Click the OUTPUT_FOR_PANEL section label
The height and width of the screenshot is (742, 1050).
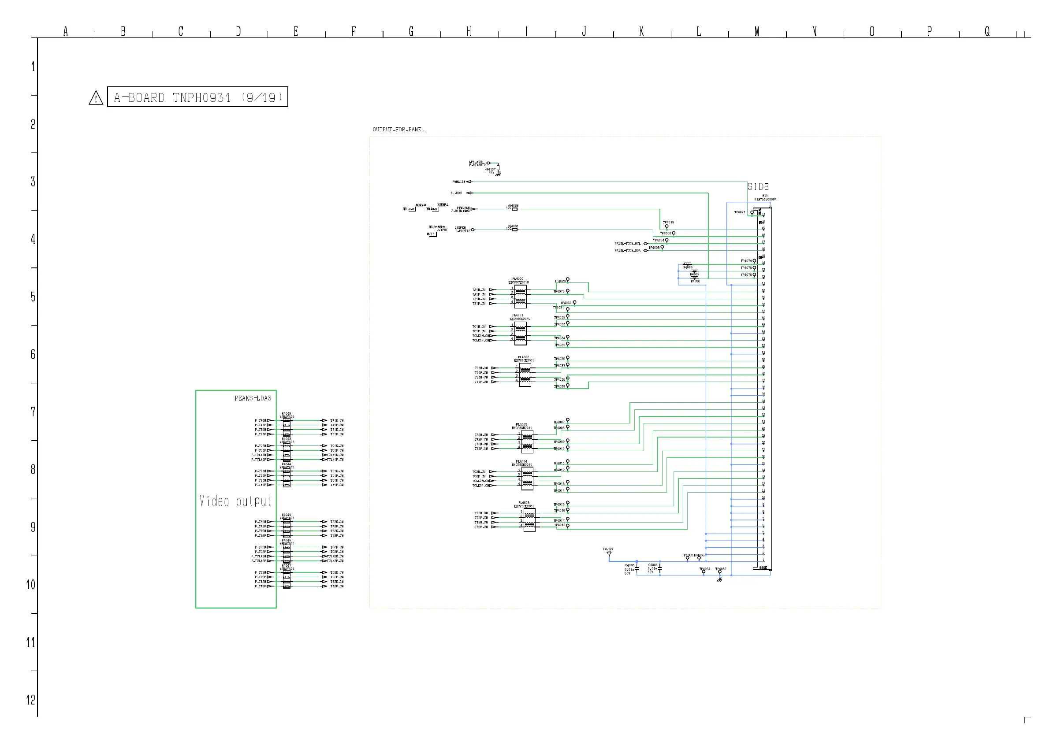tap(398, 130)
